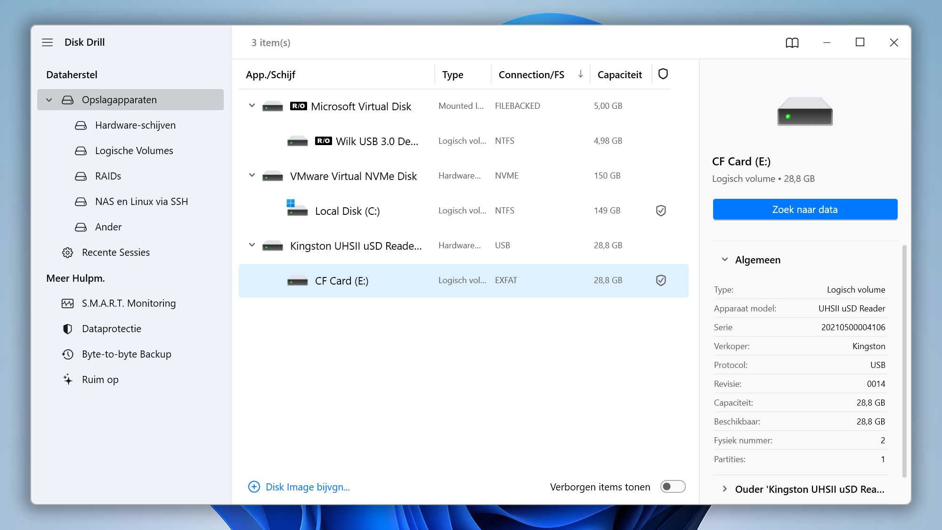942x530 pixels.
Task: Click the NAS en Linux via SSH icon
Action: [x=81, y=202]
